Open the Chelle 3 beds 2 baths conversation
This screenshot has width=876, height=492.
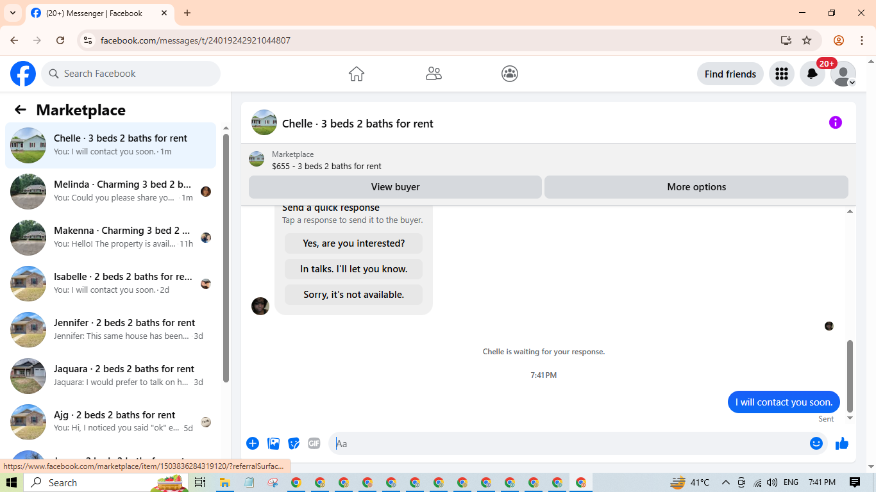(x=111, y=145)
